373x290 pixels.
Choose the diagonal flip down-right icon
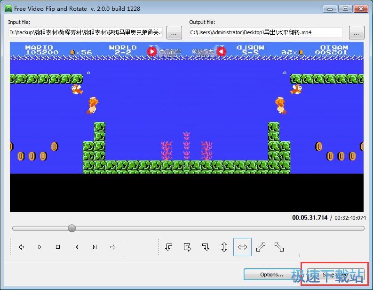[x=279, y=247]
